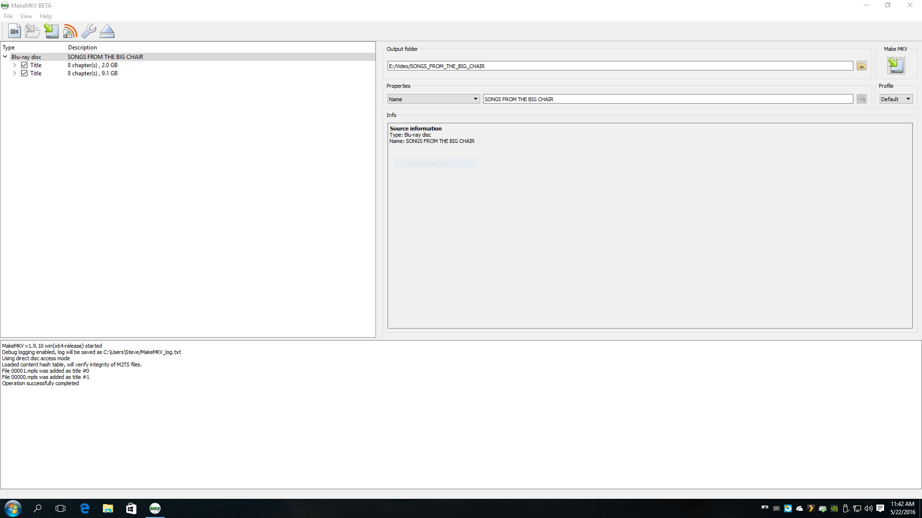922x518 pixels.
Task: Uncheck the 2.0 GB title checkbox
Action: [24, 65]
